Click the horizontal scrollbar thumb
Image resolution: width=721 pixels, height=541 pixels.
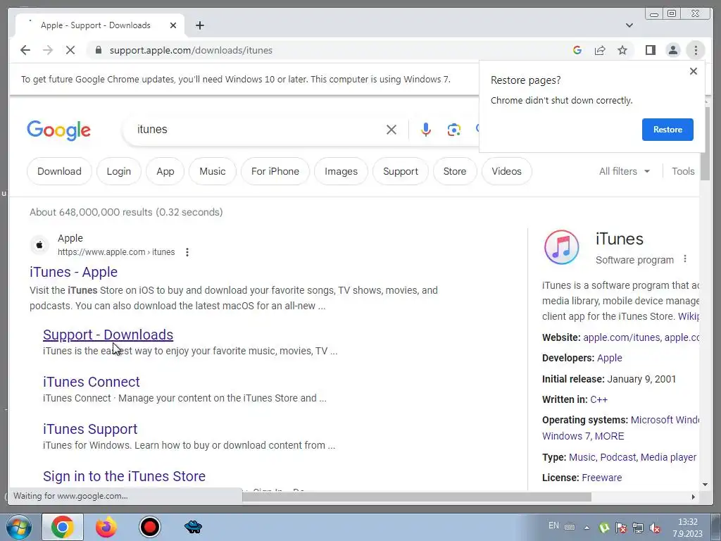[x=416, y=497]
